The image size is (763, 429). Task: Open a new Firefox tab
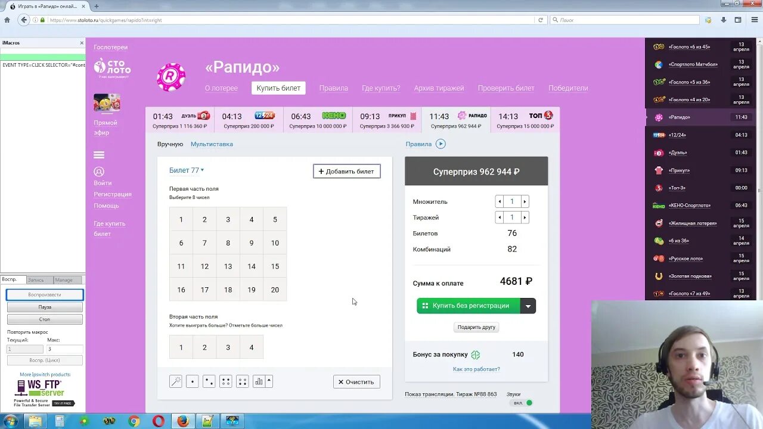point(97,6)
